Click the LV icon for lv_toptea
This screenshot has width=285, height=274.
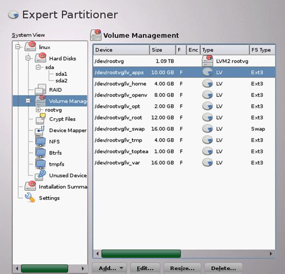208,151
